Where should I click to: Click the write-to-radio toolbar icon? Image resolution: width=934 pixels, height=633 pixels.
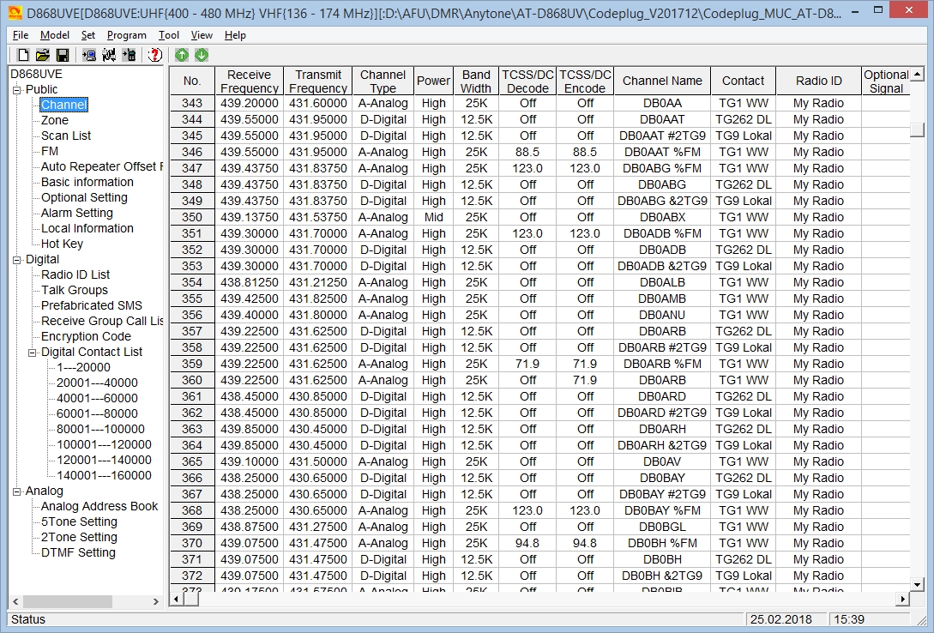point(129,55)
